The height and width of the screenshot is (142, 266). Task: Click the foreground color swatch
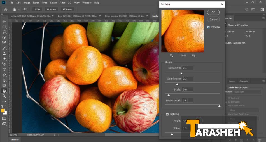coord(3,111)
